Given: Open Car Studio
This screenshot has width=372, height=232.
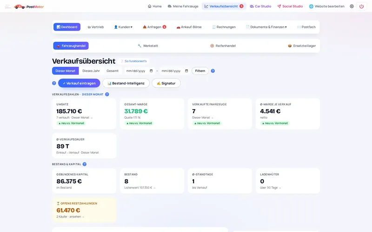Looking at the screenshot, I should point(260,6).
